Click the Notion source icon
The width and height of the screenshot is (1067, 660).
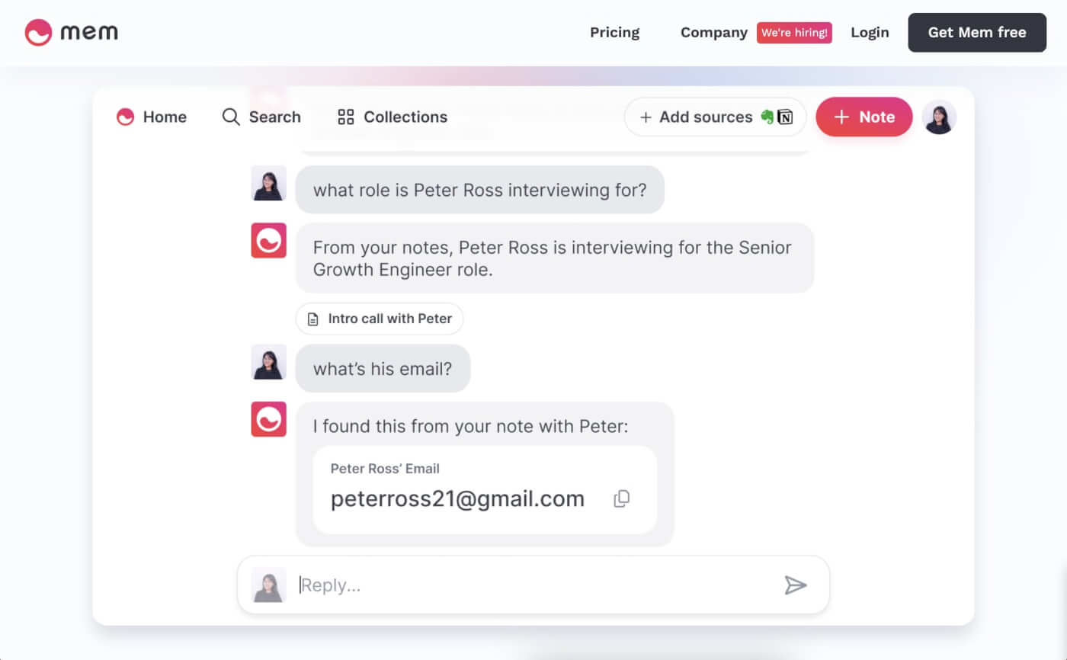(785, 117)
